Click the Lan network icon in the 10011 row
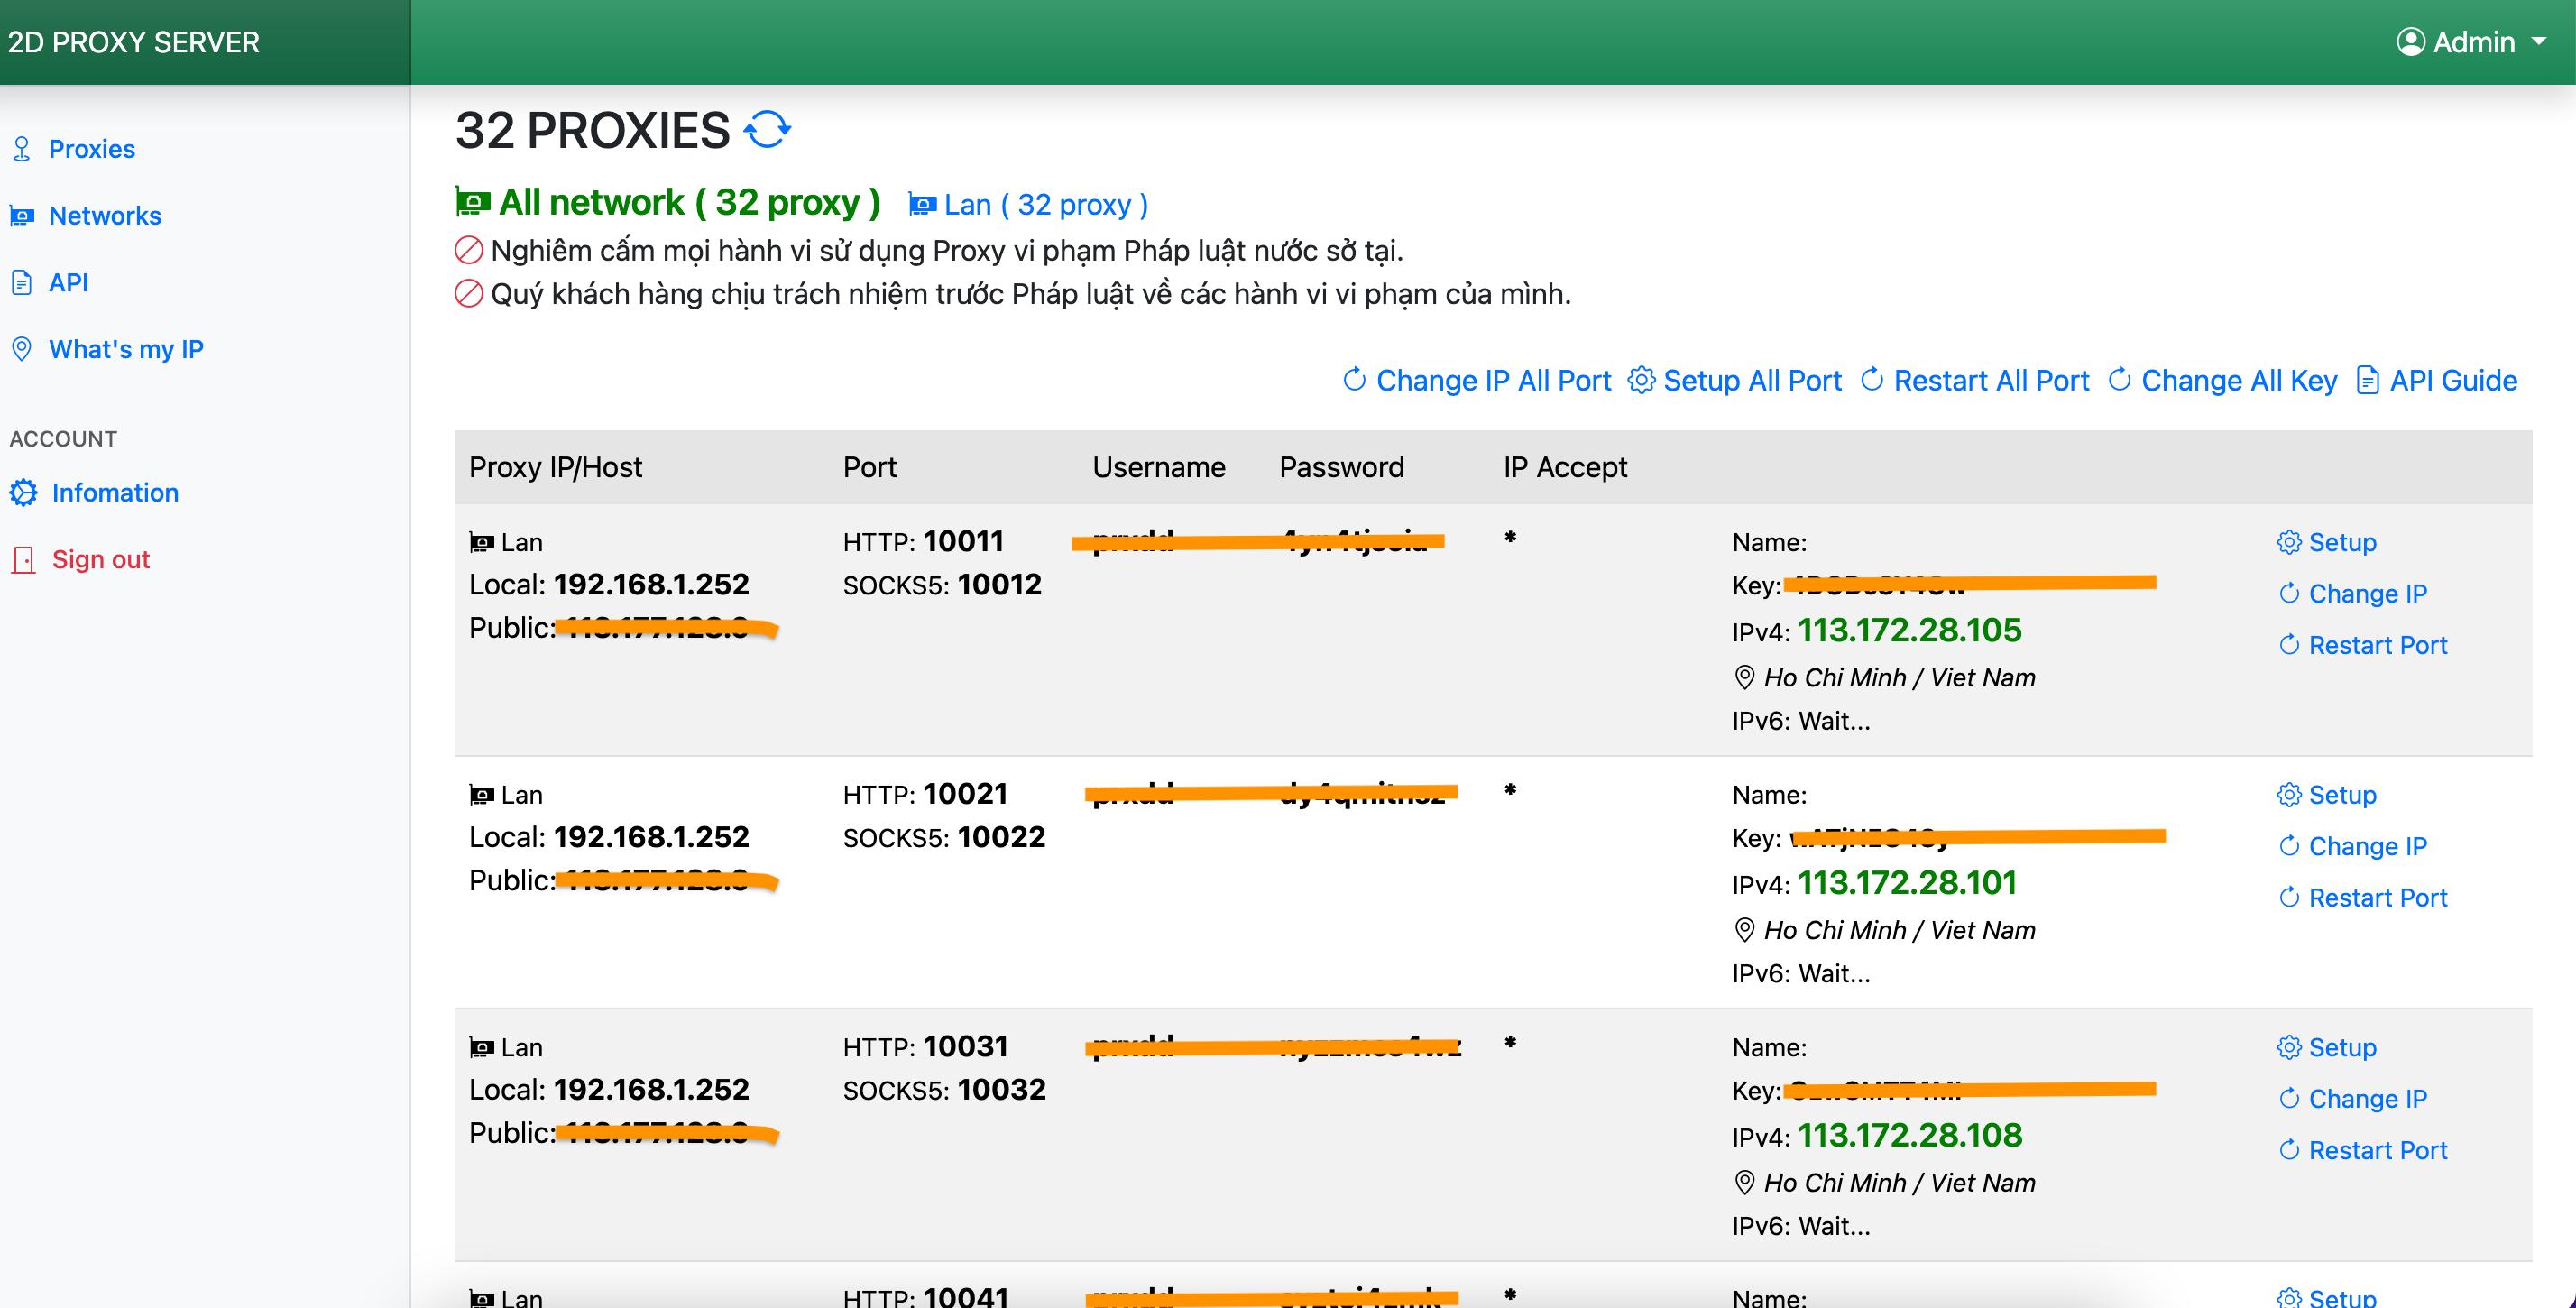2576x1308 pixels. 482,543
